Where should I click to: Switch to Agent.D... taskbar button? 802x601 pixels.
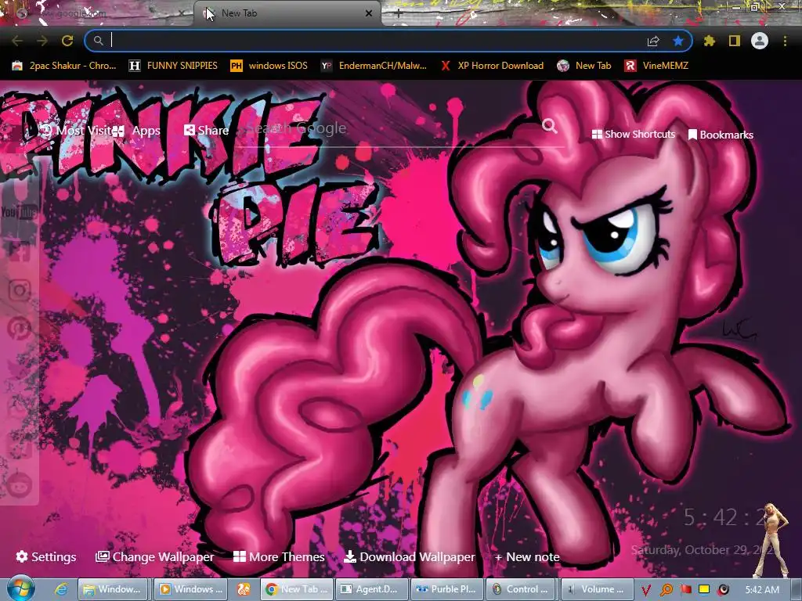pyautogui.click(x=372, y=589)
